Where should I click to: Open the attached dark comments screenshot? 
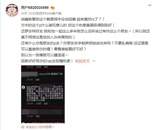tap(43, 94)
